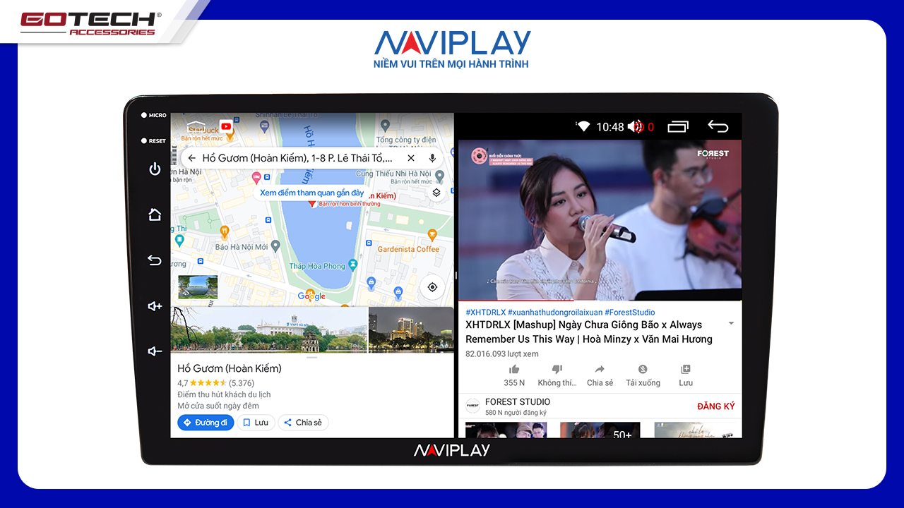
Task: Tap the FOREST STUDIO channel name
Action: click(x=518, y=402)
